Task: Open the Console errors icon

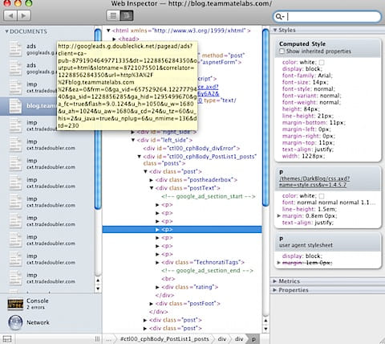Action: pos(15,304)
